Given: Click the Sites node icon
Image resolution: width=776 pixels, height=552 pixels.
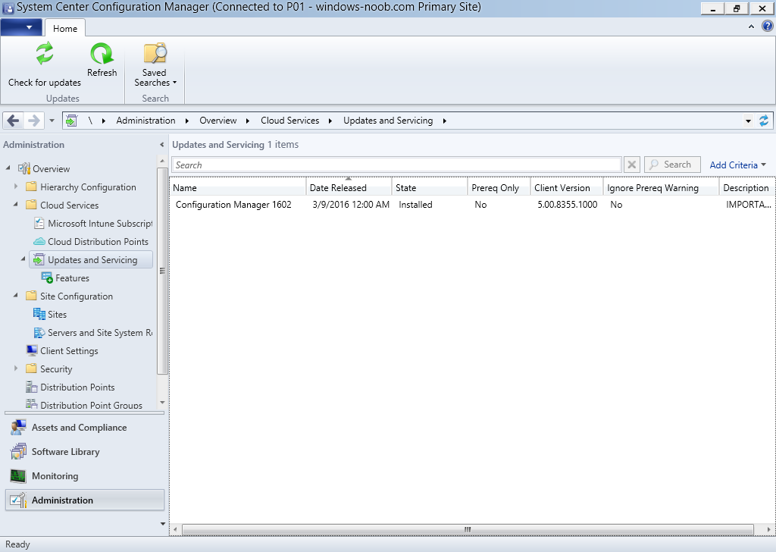Looking at the screenshot, I should (39, 314).
